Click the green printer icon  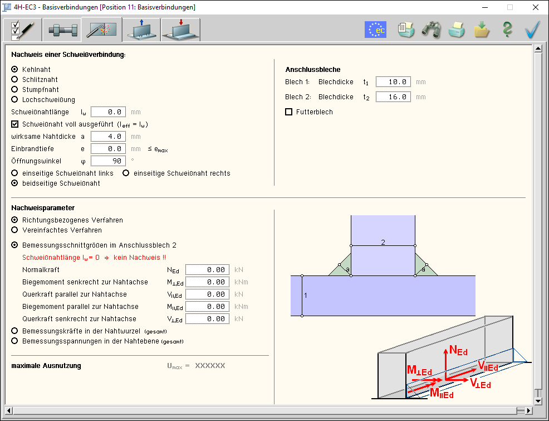[x=457, y=30]
